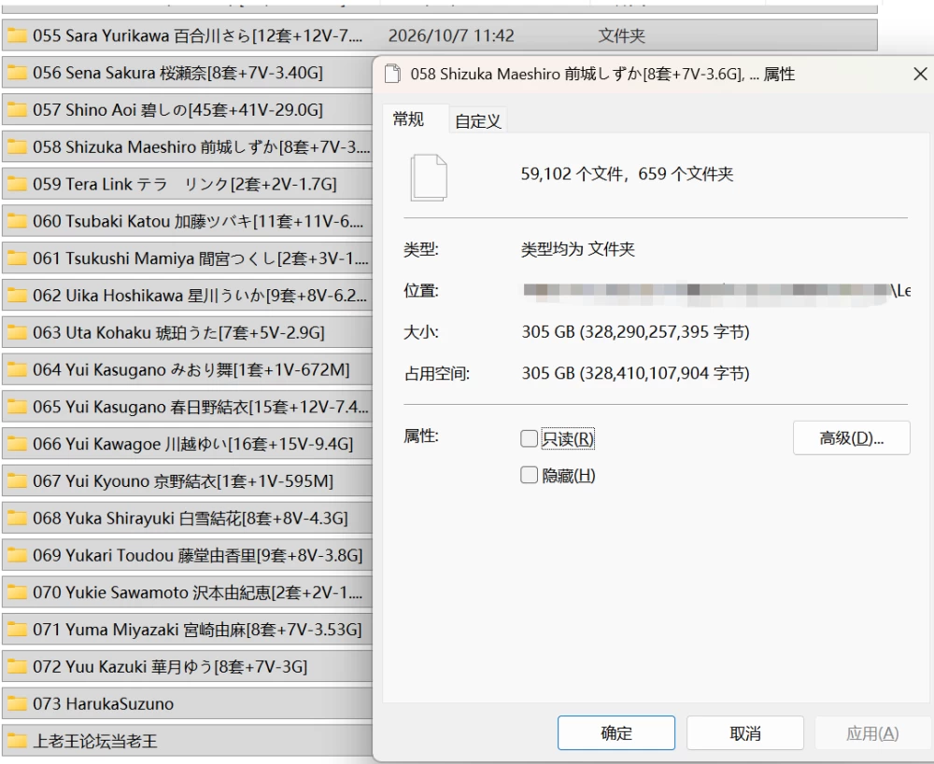
Task: Select folder name 072 Yuu Kazuki 華月ゆう
Action: click(x=170, y=666)
